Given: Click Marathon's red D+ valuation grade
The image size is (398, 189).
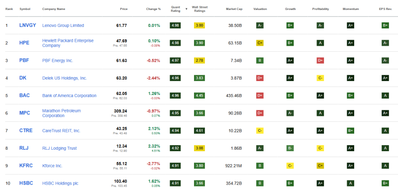Looking at the screenshot, I should (260, 113).
